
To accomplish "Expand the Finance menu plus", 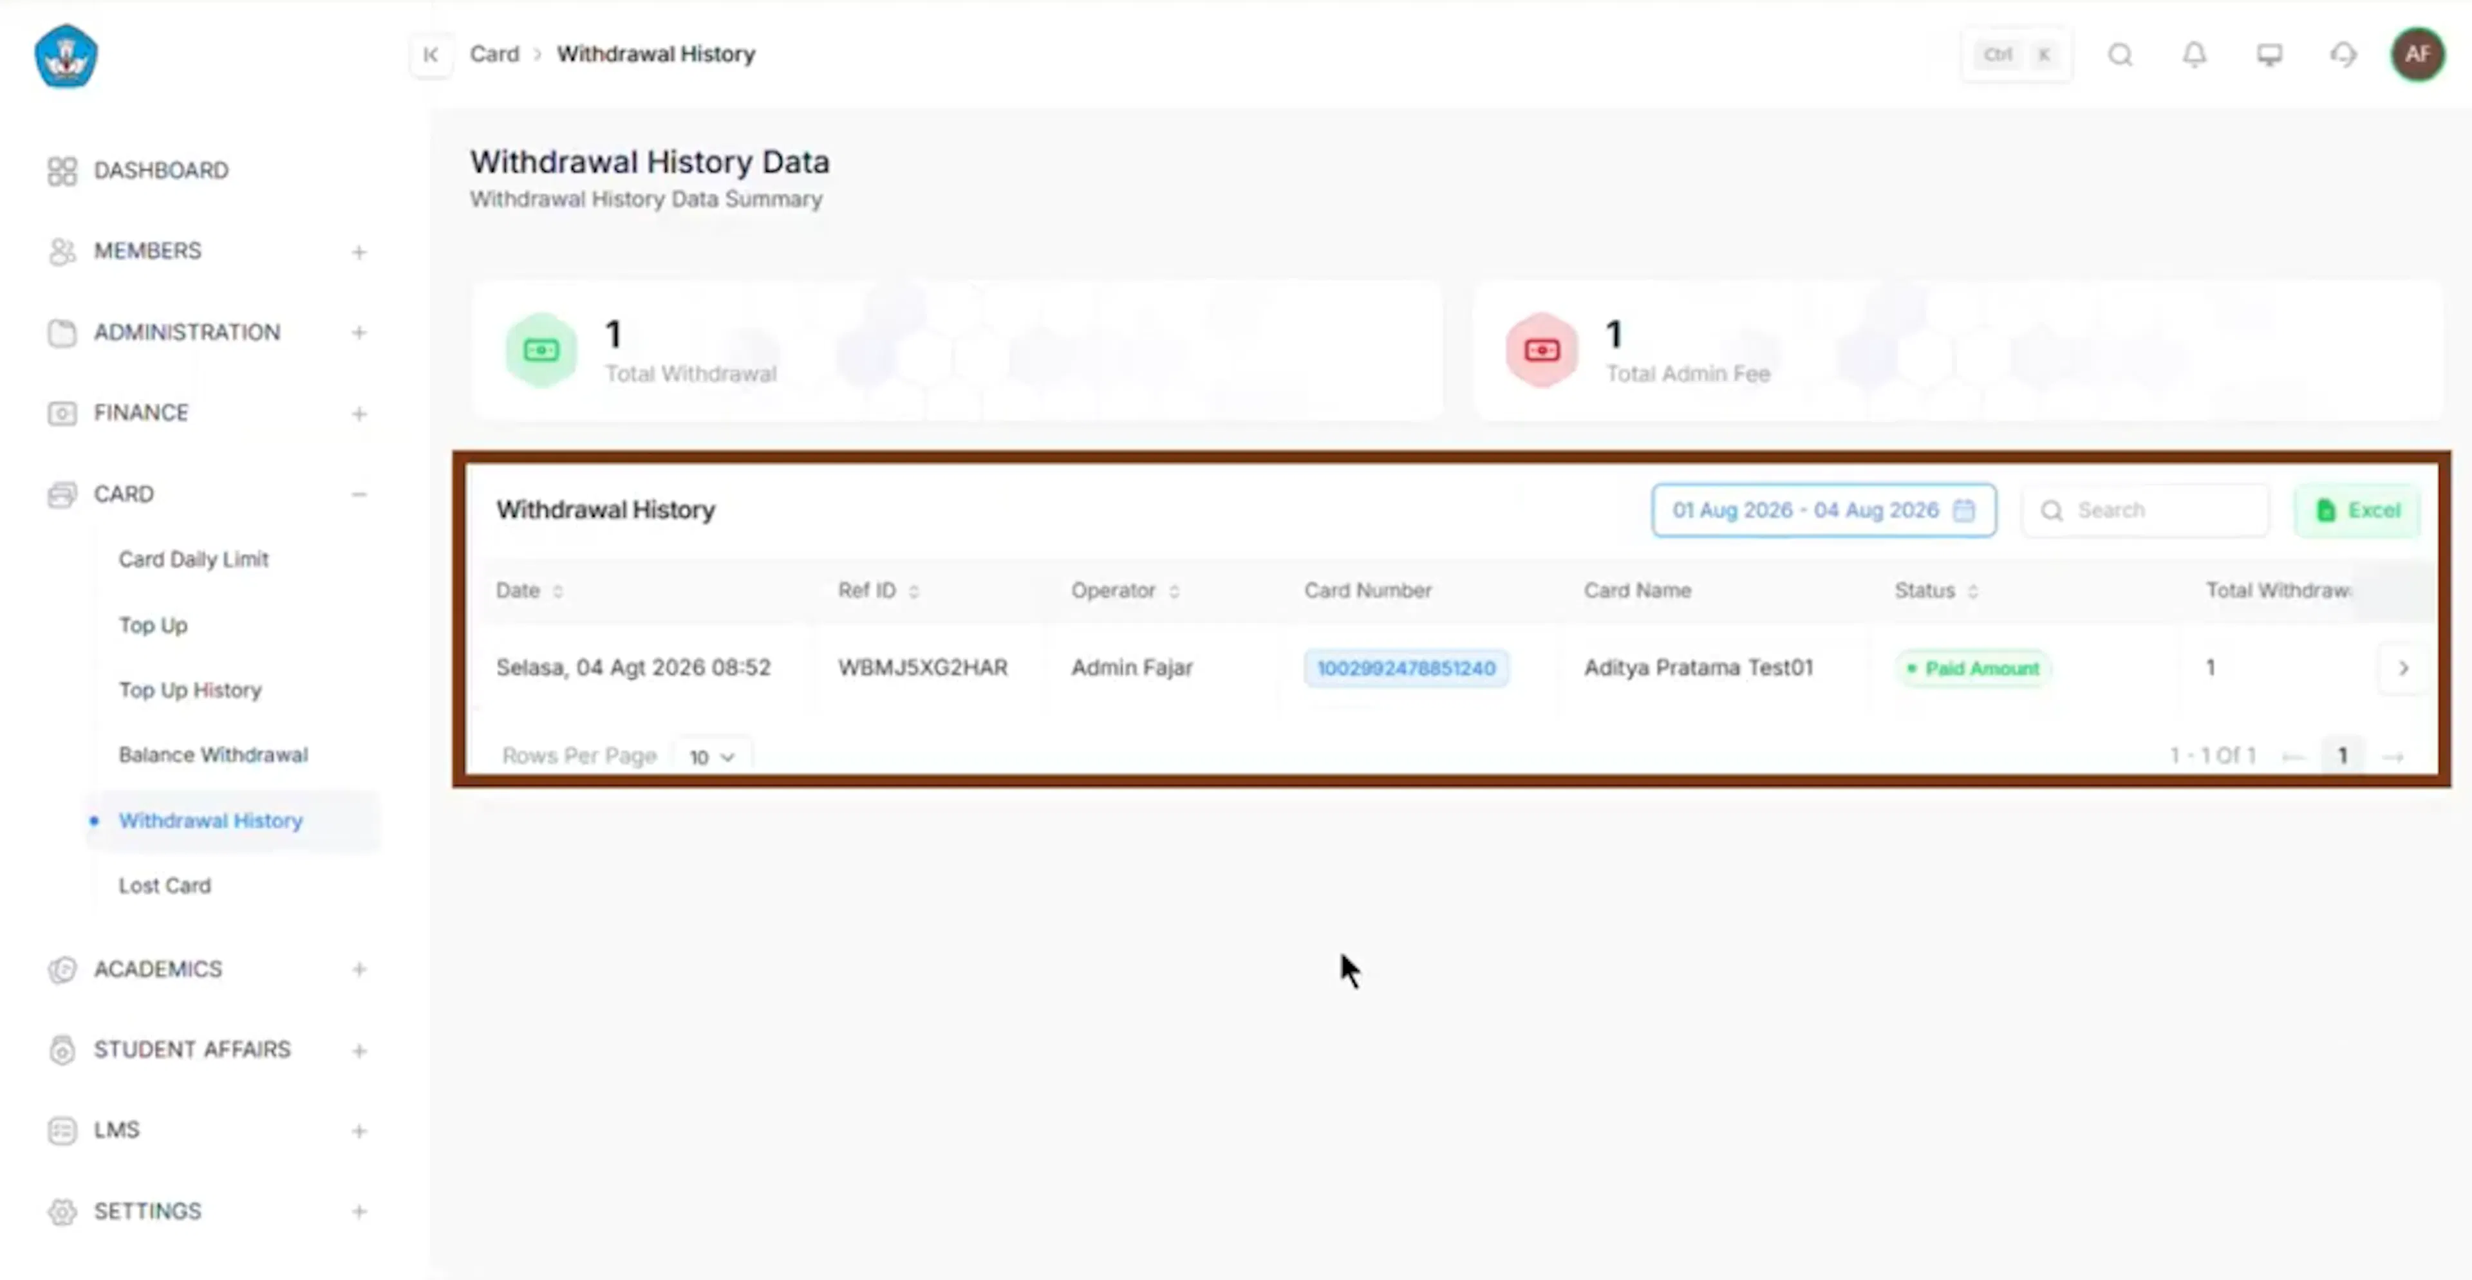I will (x=359, y=414).
